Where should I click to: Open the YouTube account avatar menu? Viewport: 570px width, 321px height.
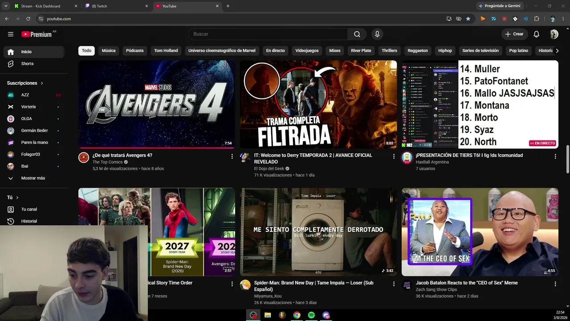(554, 34)
